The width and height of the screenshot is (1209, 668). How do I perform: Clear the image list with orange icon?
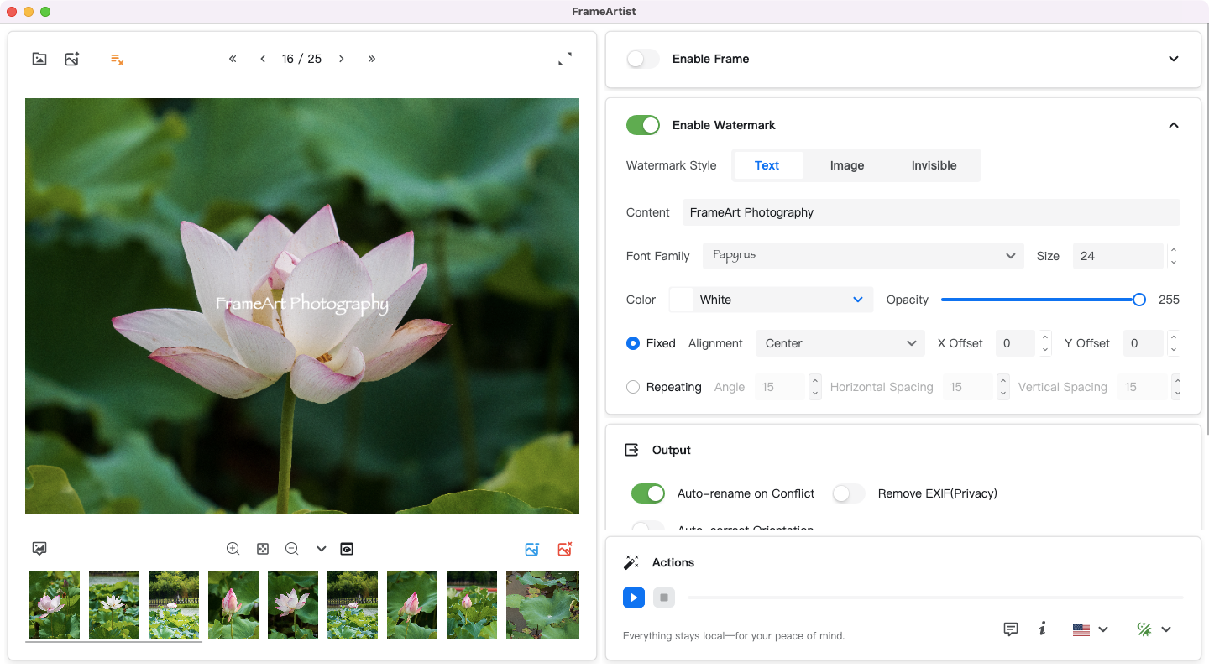pyautogui.click(x=118, y=59)
